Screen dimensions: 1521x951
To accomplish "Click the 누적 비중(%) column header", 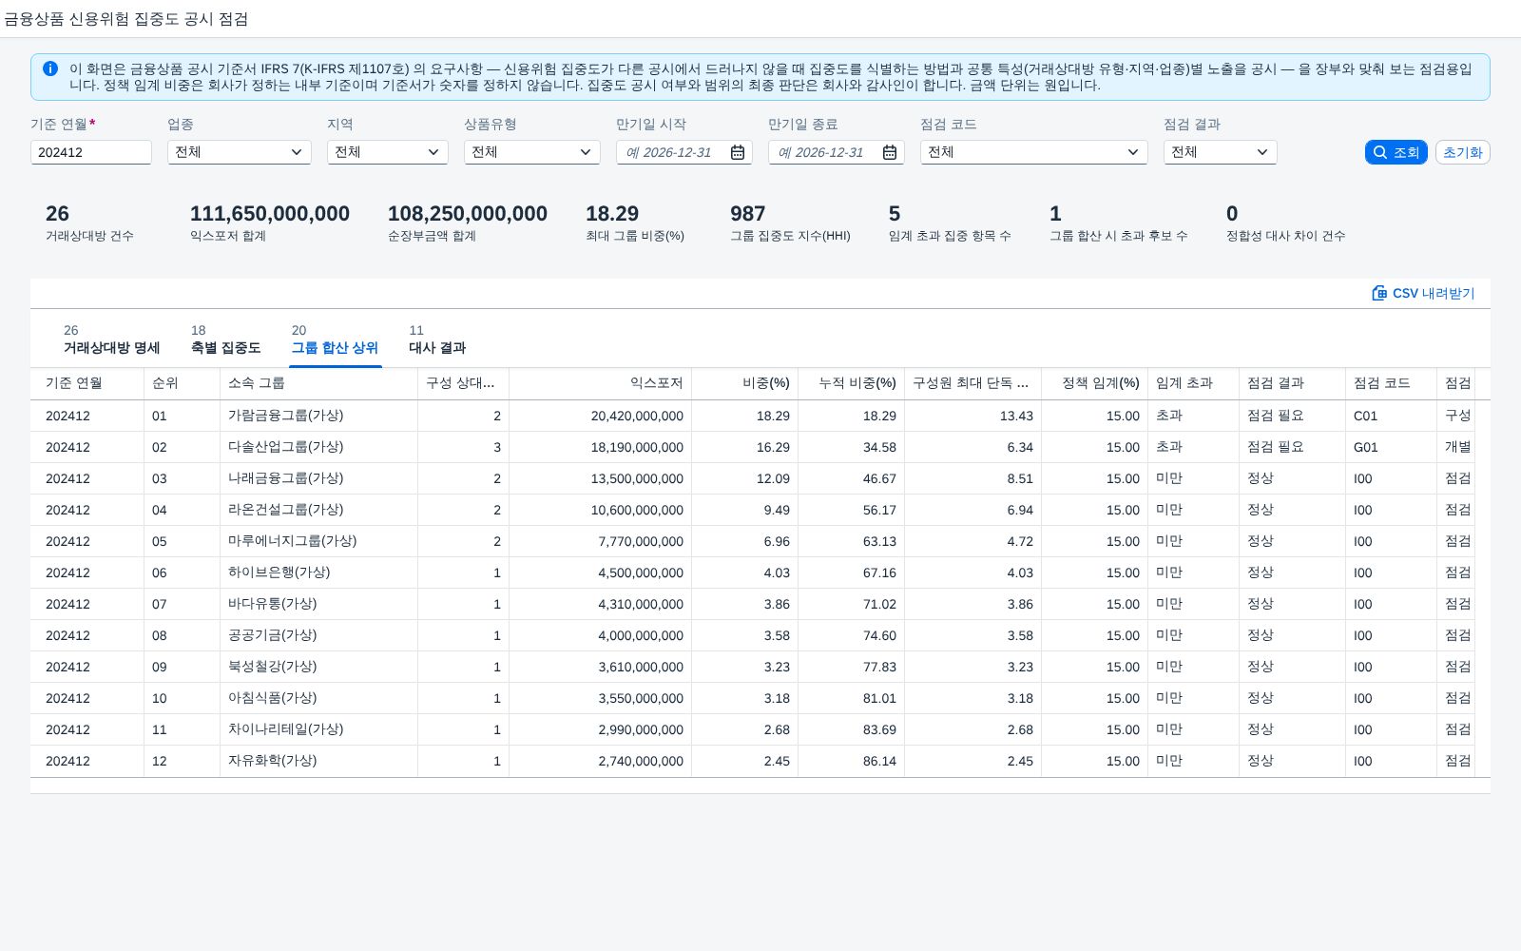I will [x=851, y=383].
